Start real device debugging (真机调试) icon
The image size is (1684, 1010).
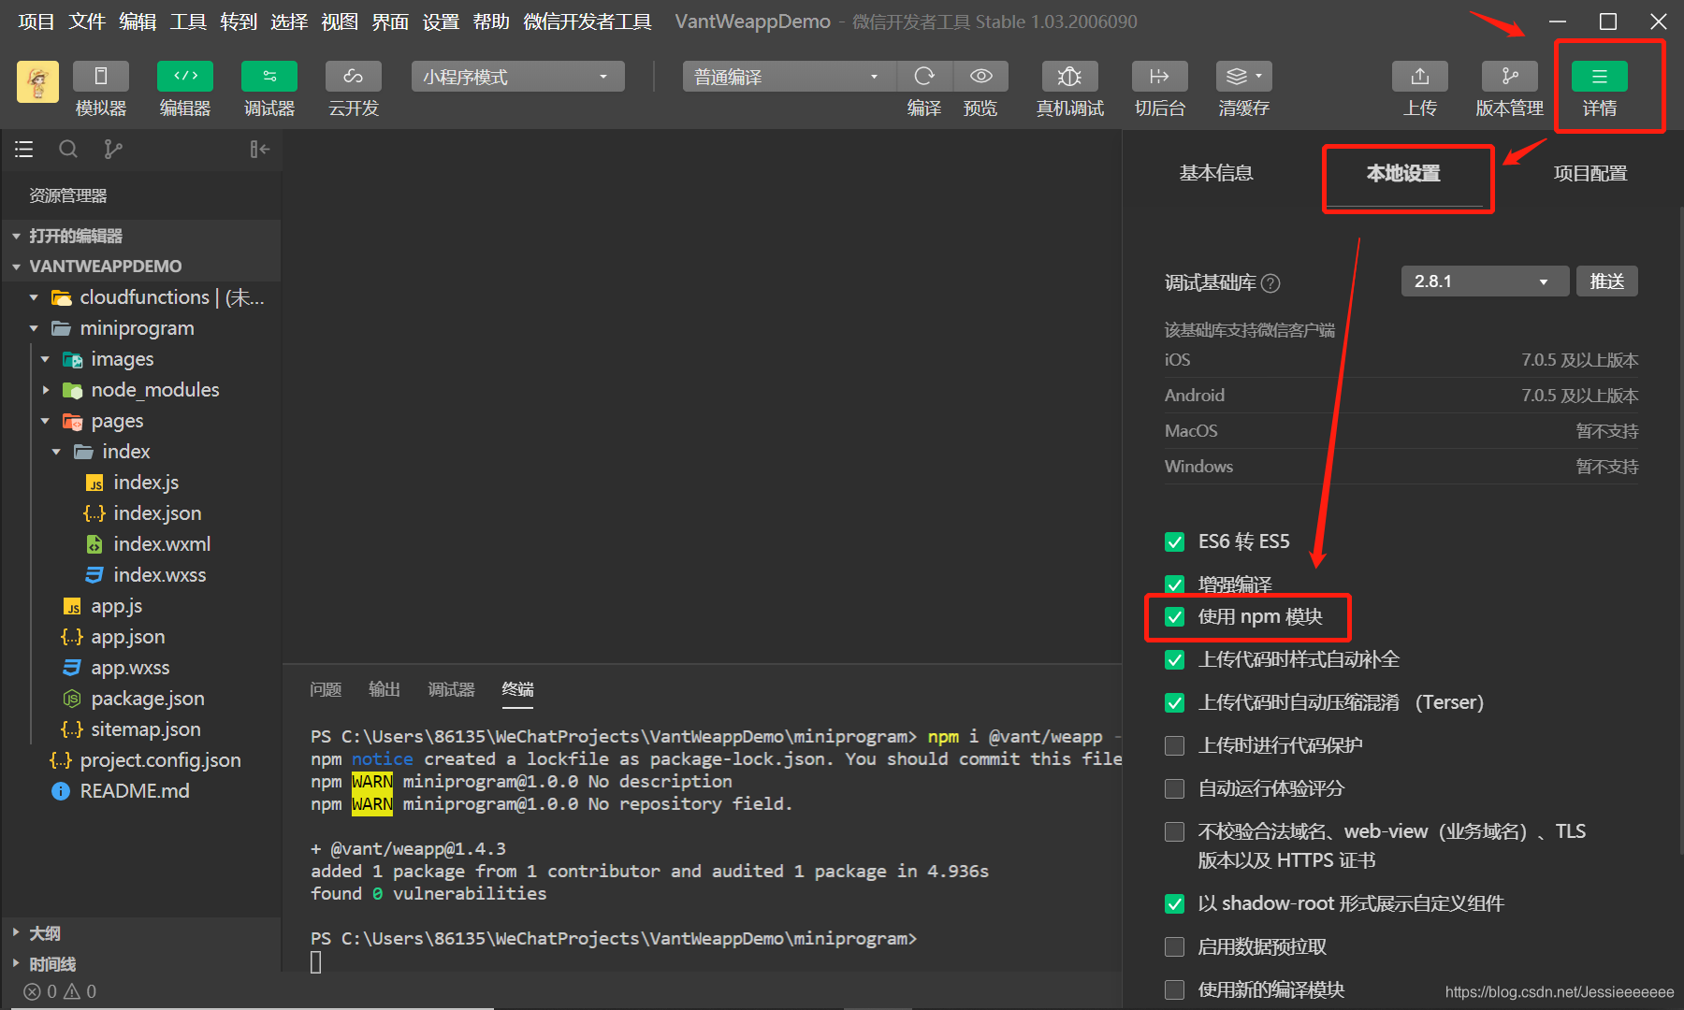tap(1069, 76)
